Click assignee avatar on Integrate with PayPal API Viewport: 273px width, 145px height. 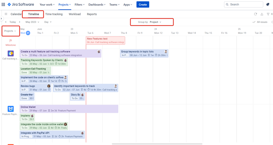point(82,133)
